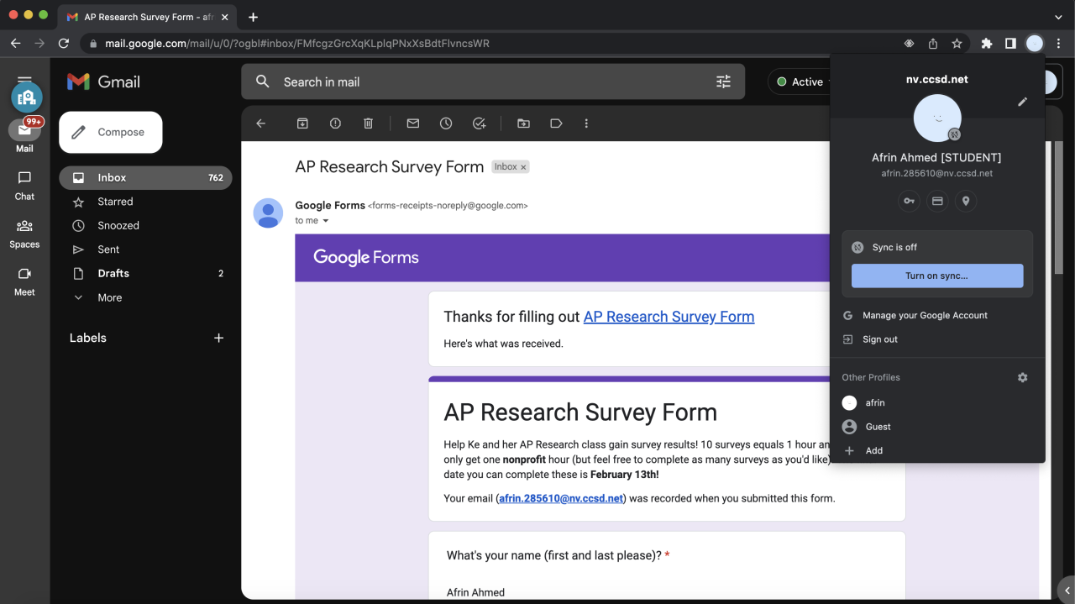Click the nv.ccsd.net school logo icon
This screenshot has height=604, width=1075.
tap(26, 97)
